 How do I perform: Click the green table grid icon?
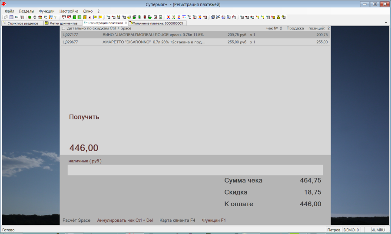click(x=80, y=17)
